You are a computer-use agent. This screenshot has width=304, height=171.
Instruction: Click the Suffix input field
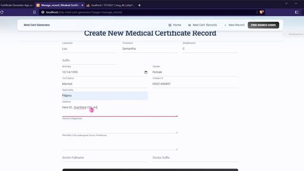[90, 60]
